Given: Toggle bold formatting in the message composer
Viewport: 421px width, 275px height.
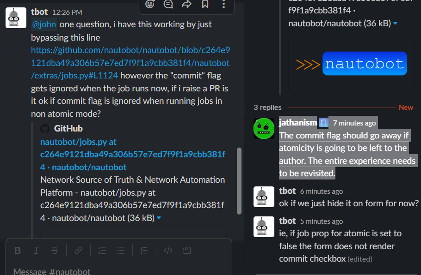Looking at the screenshot, I should [x=18, y=250].
